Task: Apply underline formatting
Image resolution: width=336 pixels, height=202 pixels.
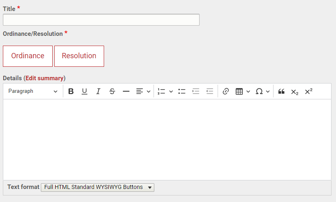Action: coord(85,91)
